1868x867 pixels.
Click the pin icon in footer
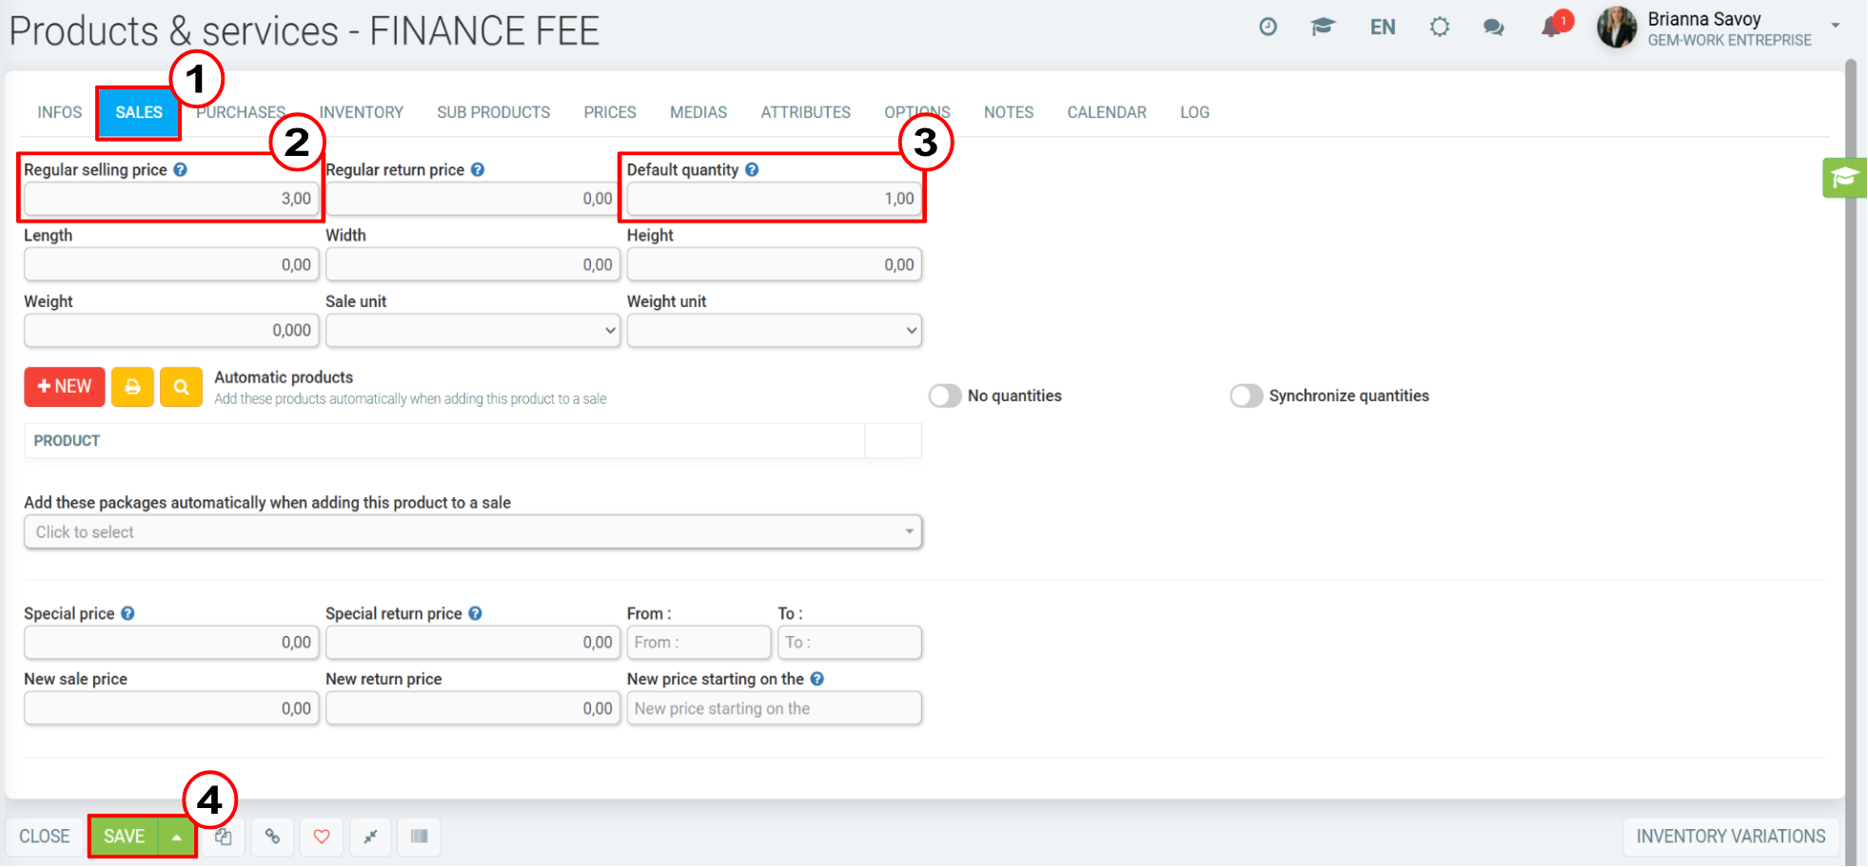(370, 837)
